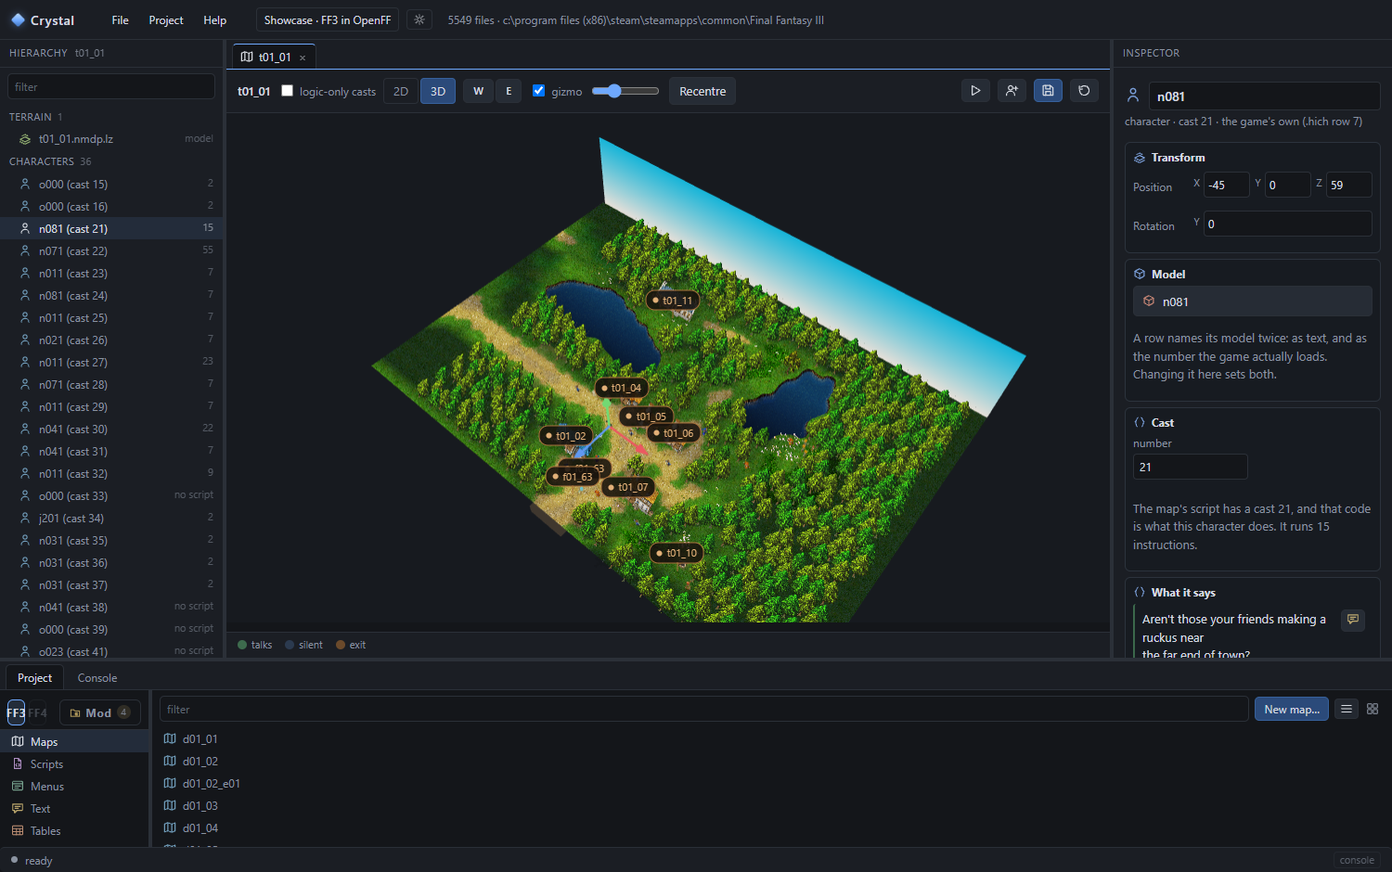Viewport: 1392px width, 872px height.
Task: Click the Recentre button
Action: coord(702,91)
